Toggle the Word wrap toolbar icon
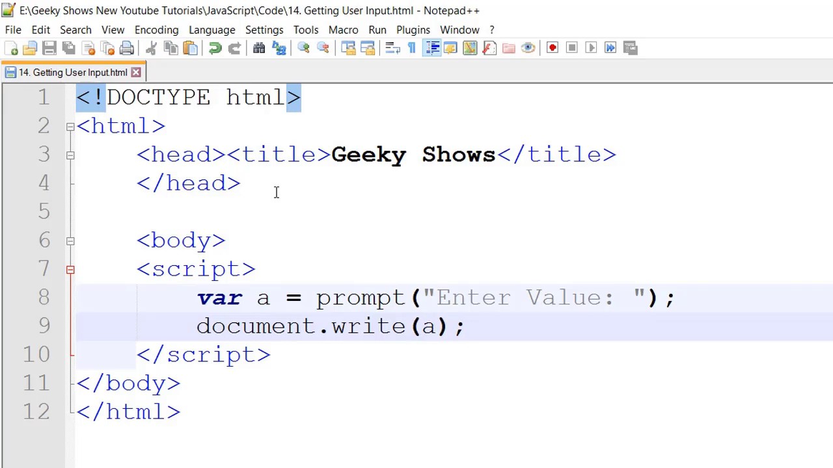The height and width of the screenshot is (468, 833). tap(392, 48)
